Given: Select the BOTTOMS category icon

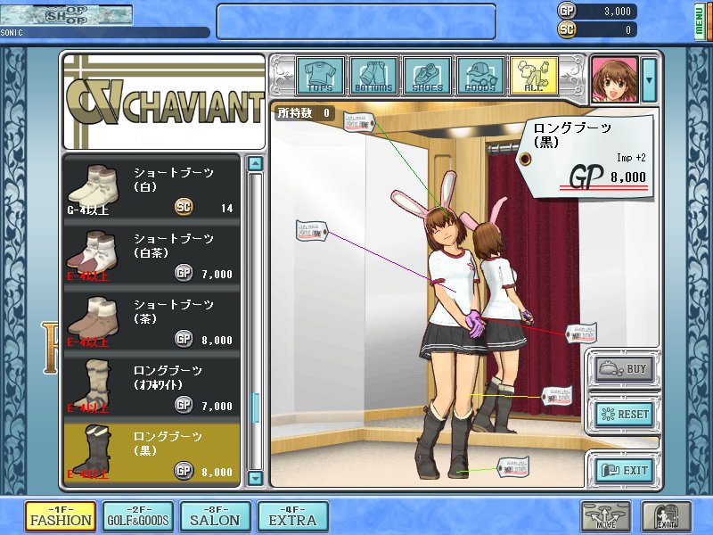Looking at the screenshot, I should (373, 76).
